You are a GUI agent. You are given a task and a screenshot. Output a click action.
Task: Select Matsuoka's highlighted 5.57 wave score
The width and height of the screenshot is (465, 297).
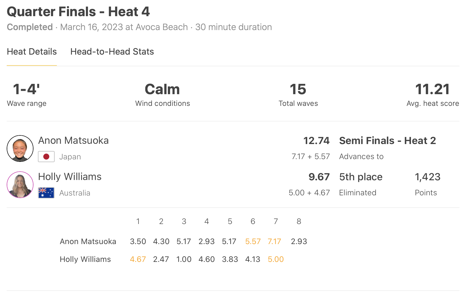[x=253, y=241]
